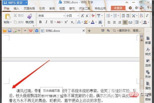The width and height of the screenshot is (154, 103).
Task: Toggle Bold formatting
Action: tap(40, 22)
